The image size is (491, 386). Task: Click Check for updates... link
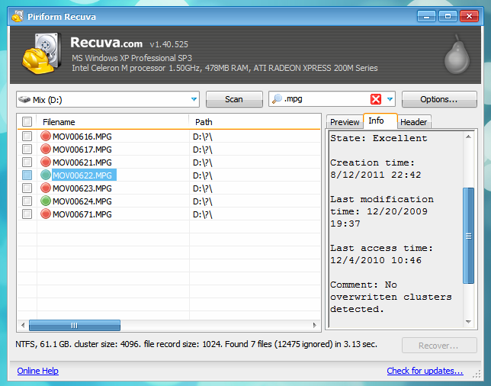[x=425, y=371]
